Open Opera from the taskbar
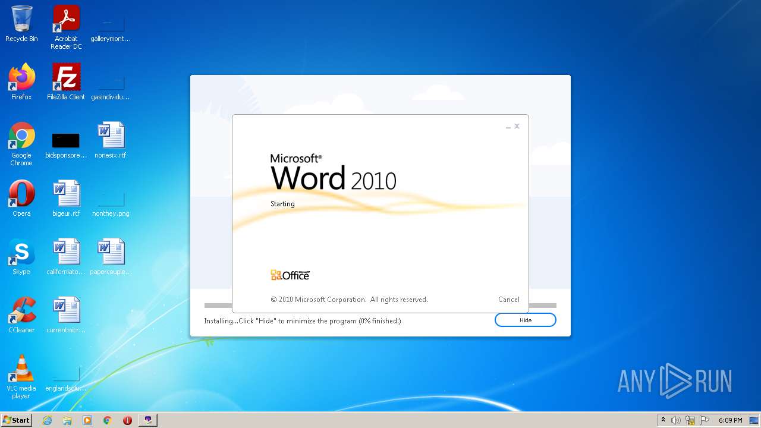The image size is (761, 428). coord(127,420)
